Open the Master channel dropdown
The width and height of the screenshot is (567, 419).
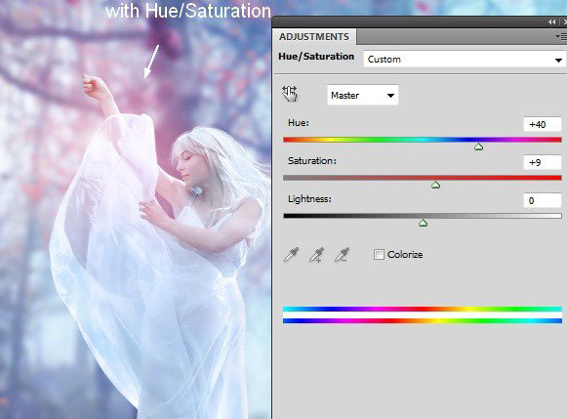coord(363,95)
